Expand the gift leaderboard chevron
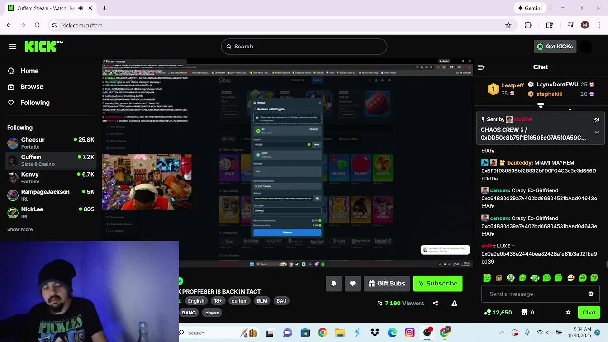This screenshot has height=342, width=608. (540, 105)
